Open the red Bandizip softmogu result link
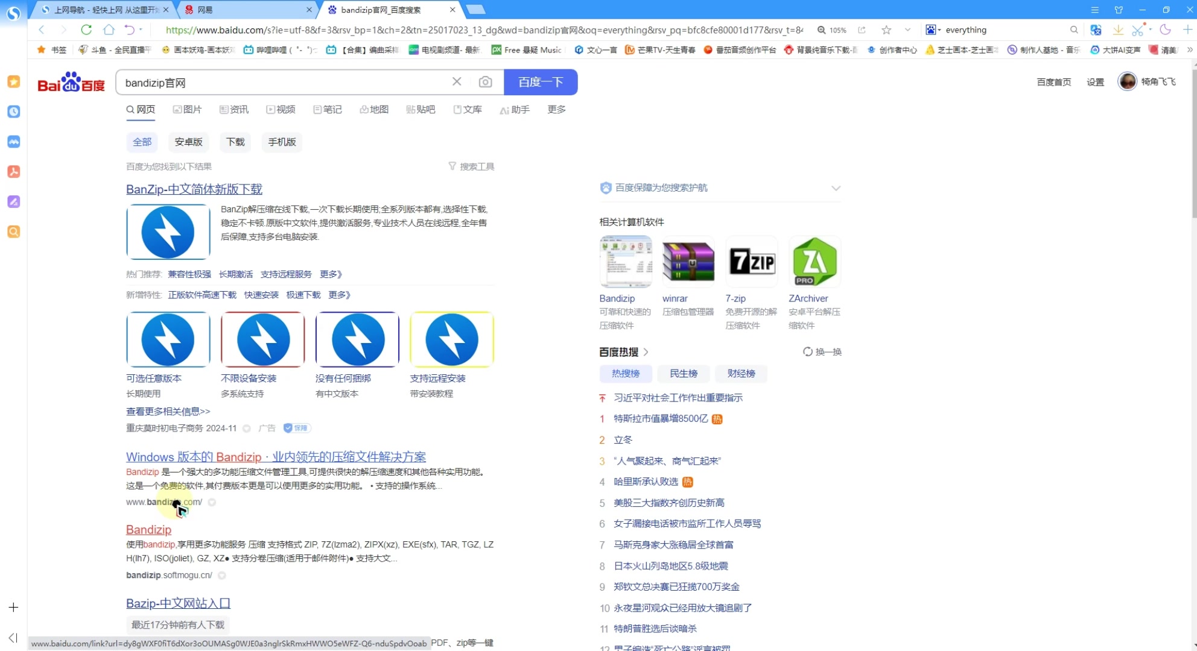The height and width of the screenshot is (651, 1197). point(148,529)
